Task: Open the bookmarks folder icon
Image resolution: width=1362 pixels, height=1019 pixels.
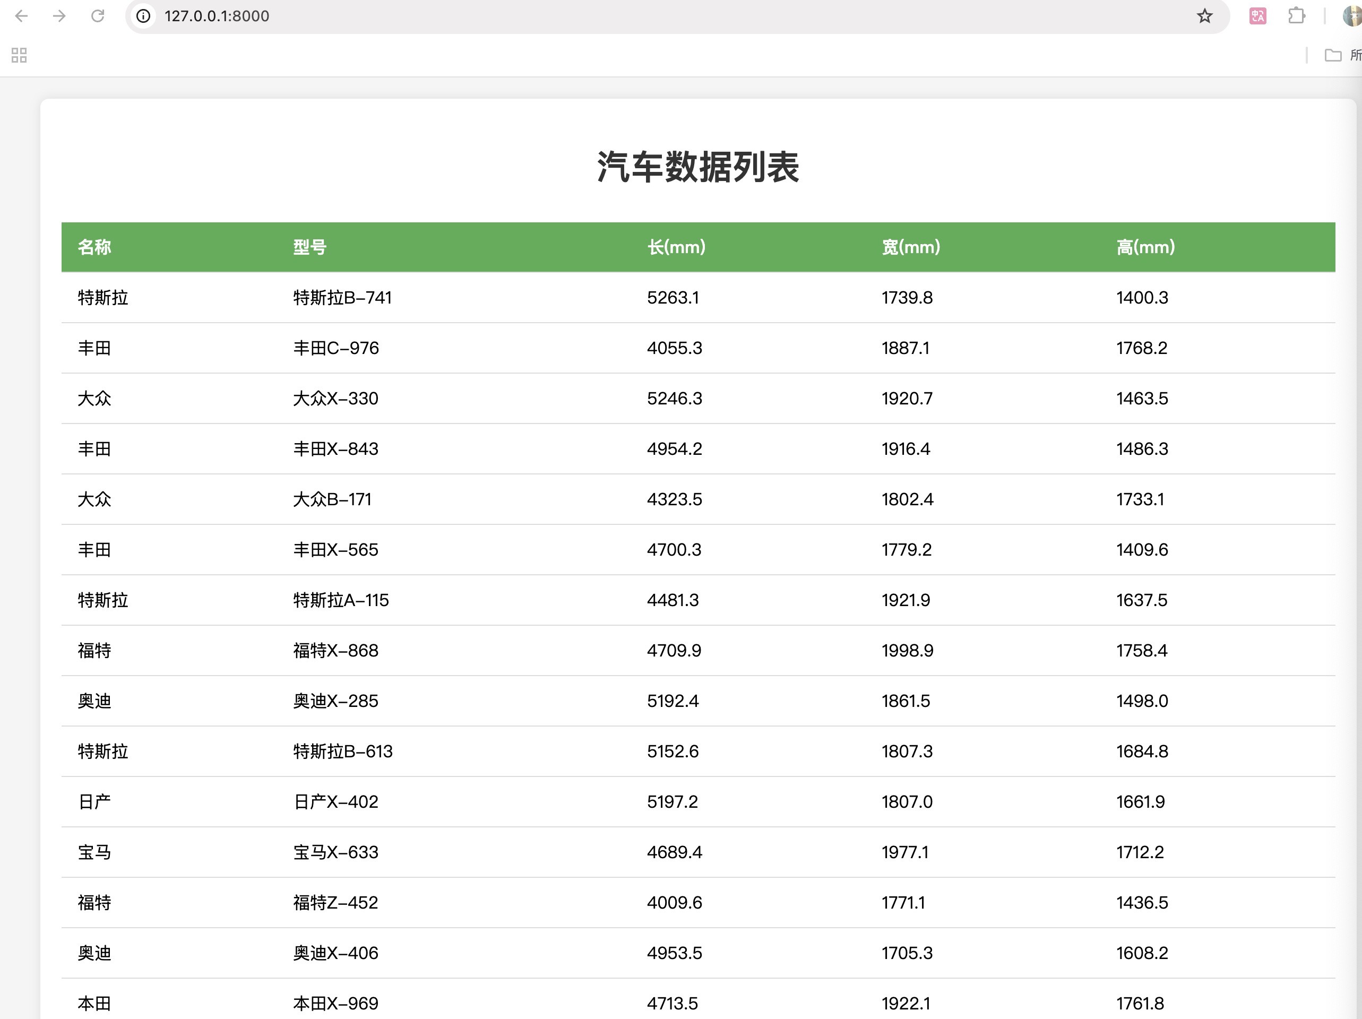Action: click(x=1333, y=55)
